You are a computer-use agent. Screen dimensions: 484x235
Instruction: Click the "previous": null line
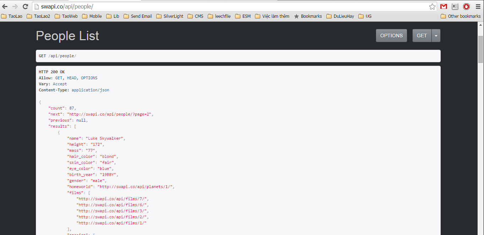point(68,120)
